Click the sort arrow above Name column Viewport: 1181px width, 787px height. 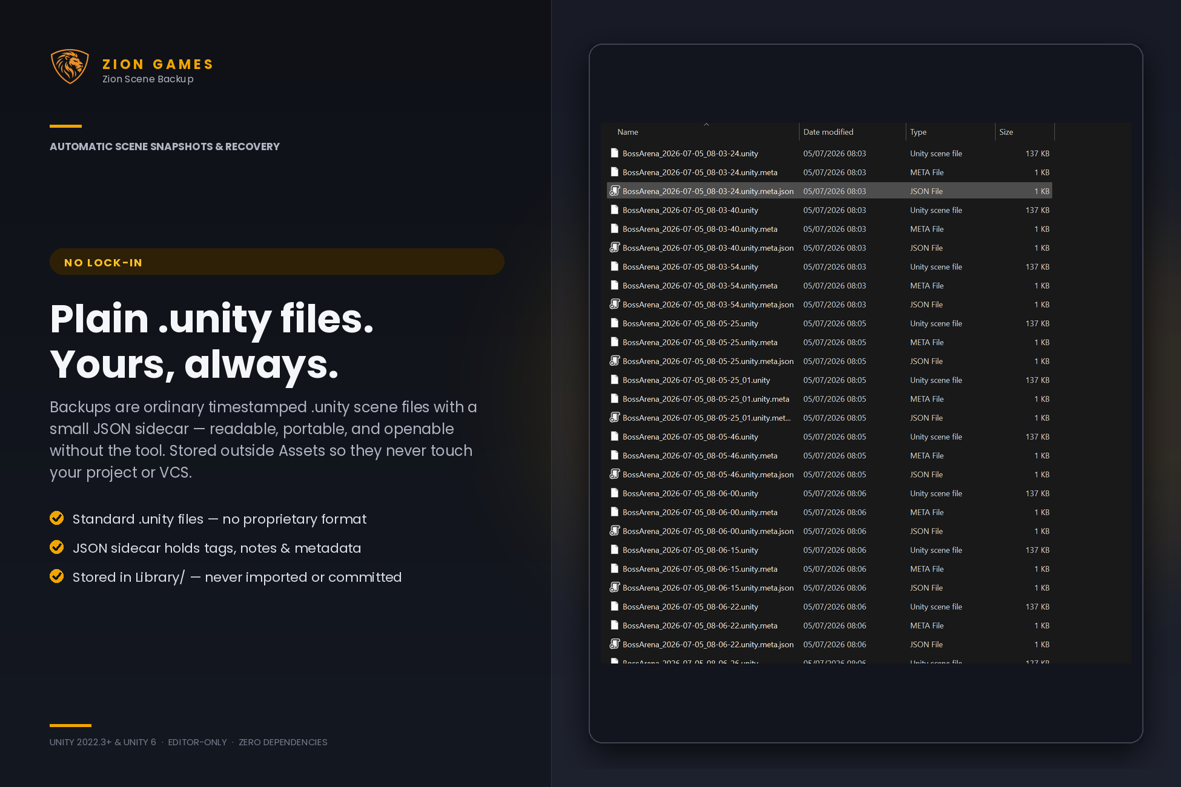pos(706,125)
